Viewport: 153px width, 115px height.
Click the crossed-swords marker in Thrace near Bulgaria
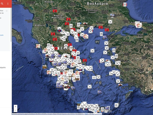110,22
